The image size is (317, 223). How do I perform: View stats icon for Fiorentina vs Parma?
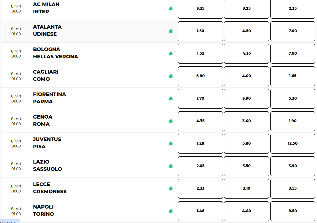click(171, 99)
